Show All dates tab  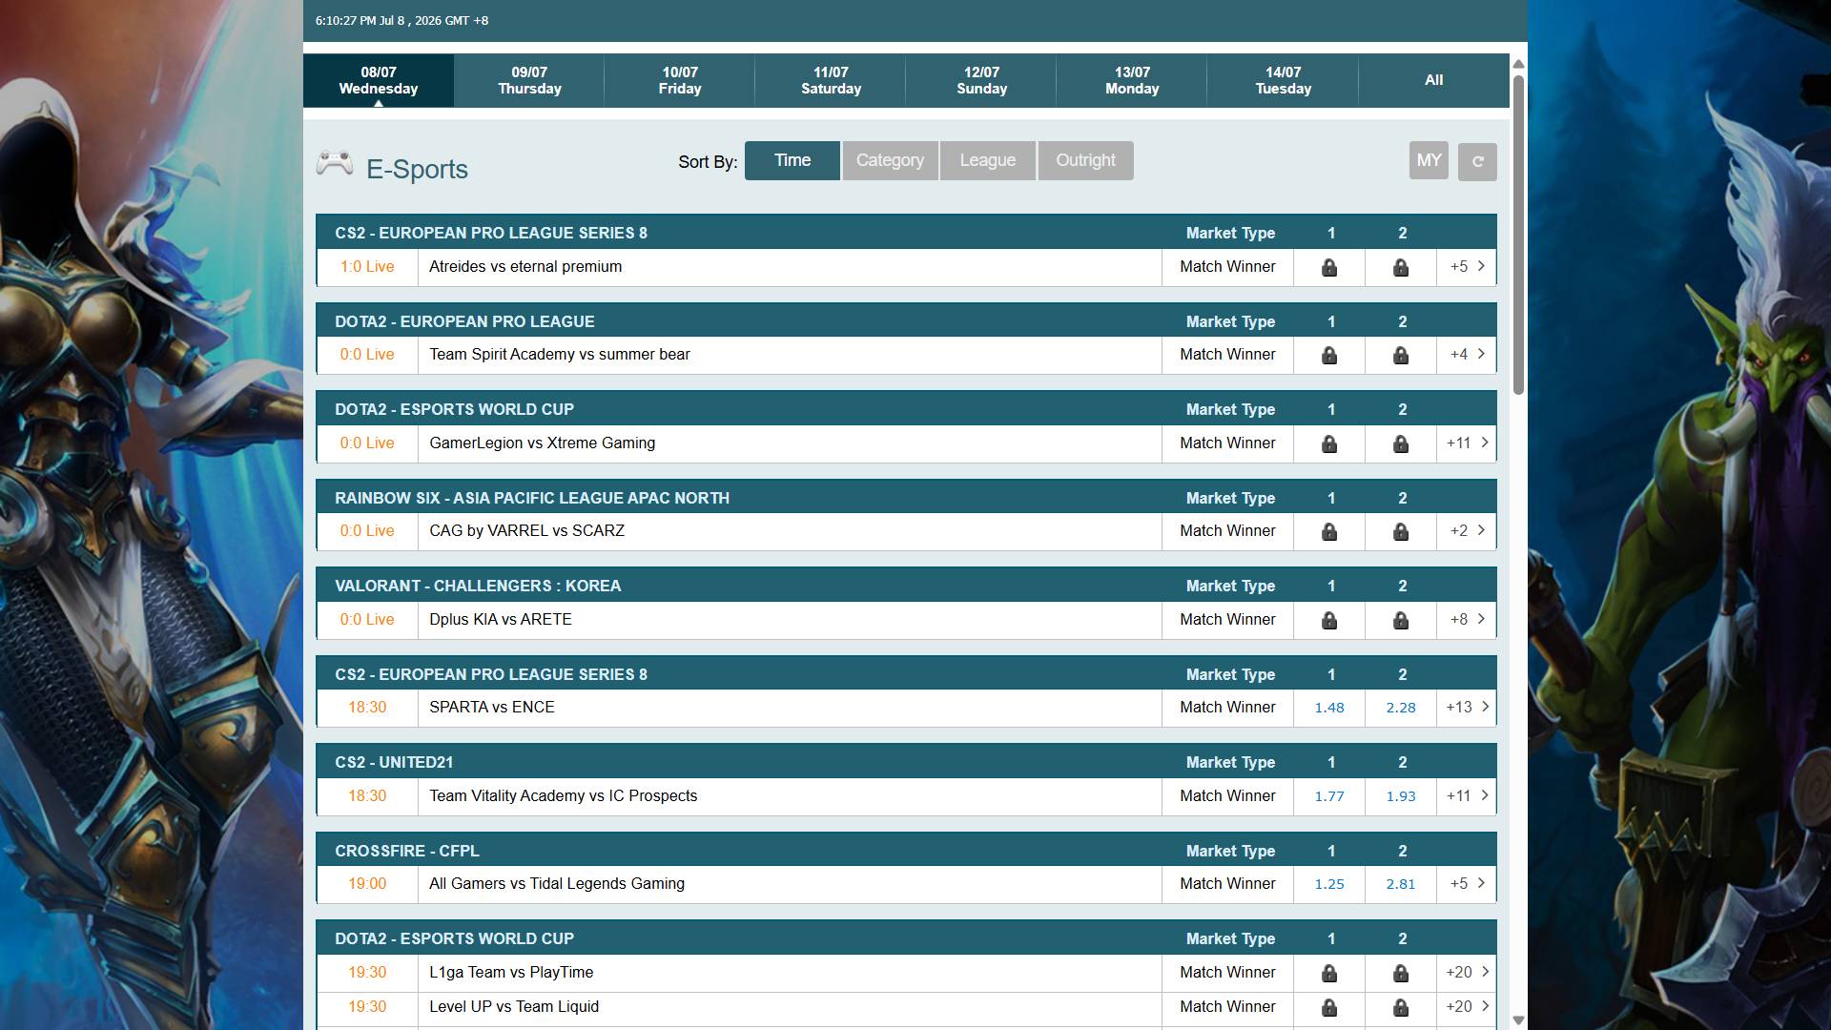(x=1433, y=80)
